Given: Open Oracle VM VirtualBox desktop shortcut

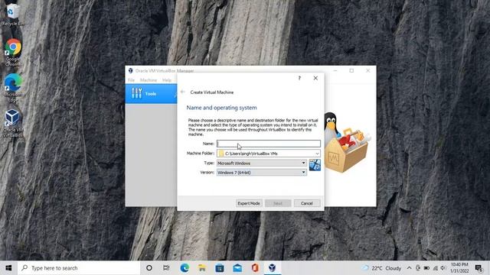Looking at the screenshot, I should [12, 123].
